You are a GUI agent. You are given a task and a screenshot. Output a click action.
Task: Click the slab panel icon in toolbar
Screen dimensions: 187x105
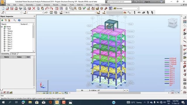[143, 13]
